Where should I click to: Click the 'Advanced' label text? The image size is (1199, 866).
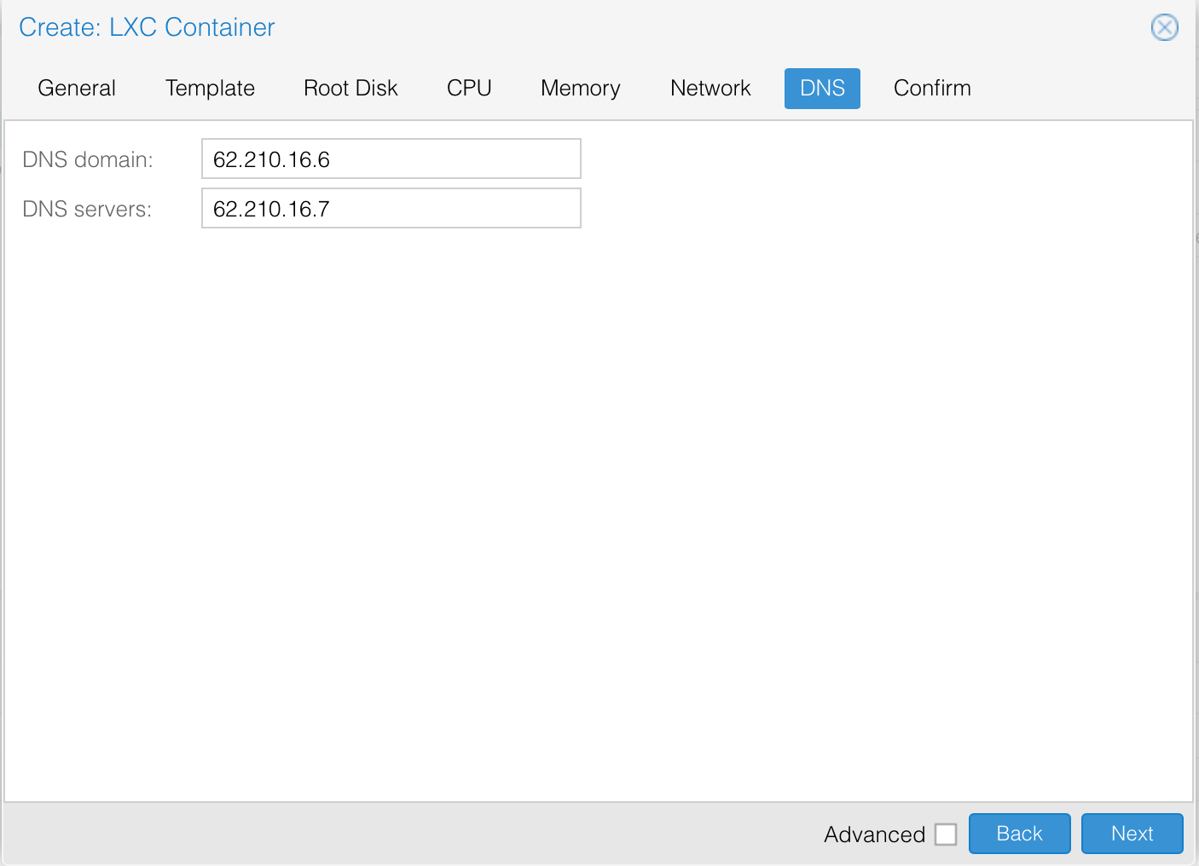[x=874, y=834]
